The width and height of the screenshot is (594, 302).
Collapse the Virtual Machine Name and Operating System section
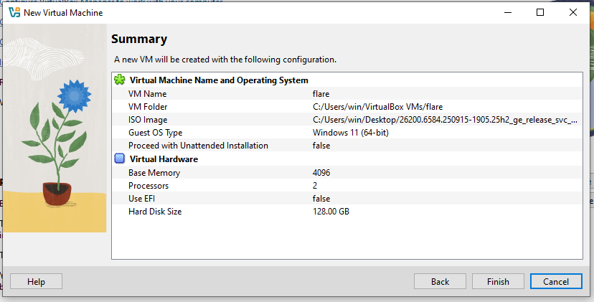(219, 80)
